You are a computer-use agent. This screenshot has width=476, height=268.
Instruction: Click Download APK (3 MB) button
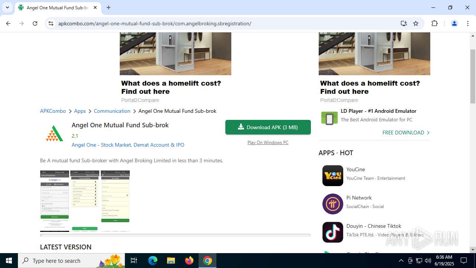pyautogui.click(x=268, y=127)
